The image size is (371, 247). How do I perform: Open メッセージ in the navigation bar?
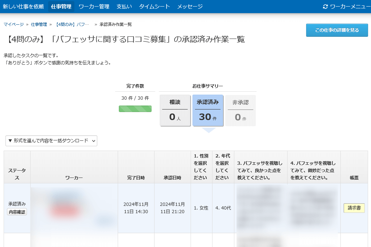coord(190,7)
